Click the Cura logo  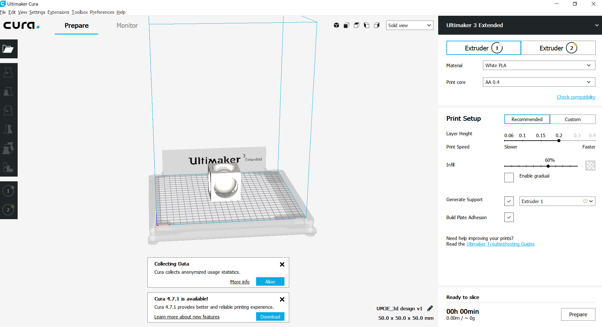[21, 25]
